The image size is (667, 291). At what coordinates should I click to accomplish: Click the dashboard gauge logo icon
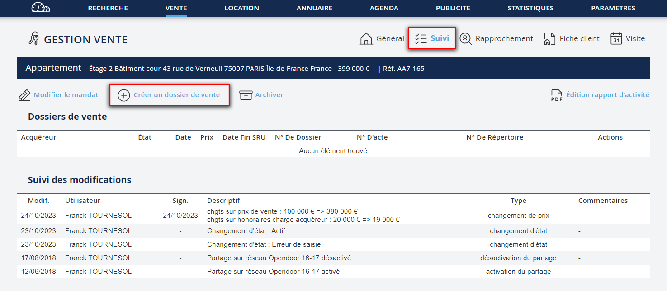click(x=40, y=8)
